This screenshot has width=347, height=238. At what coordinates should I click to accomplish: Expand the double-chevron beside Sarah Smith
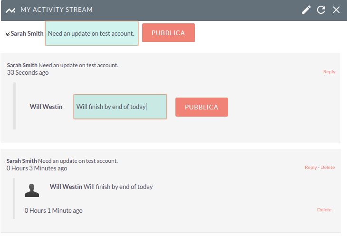click(x=8, y=34)
